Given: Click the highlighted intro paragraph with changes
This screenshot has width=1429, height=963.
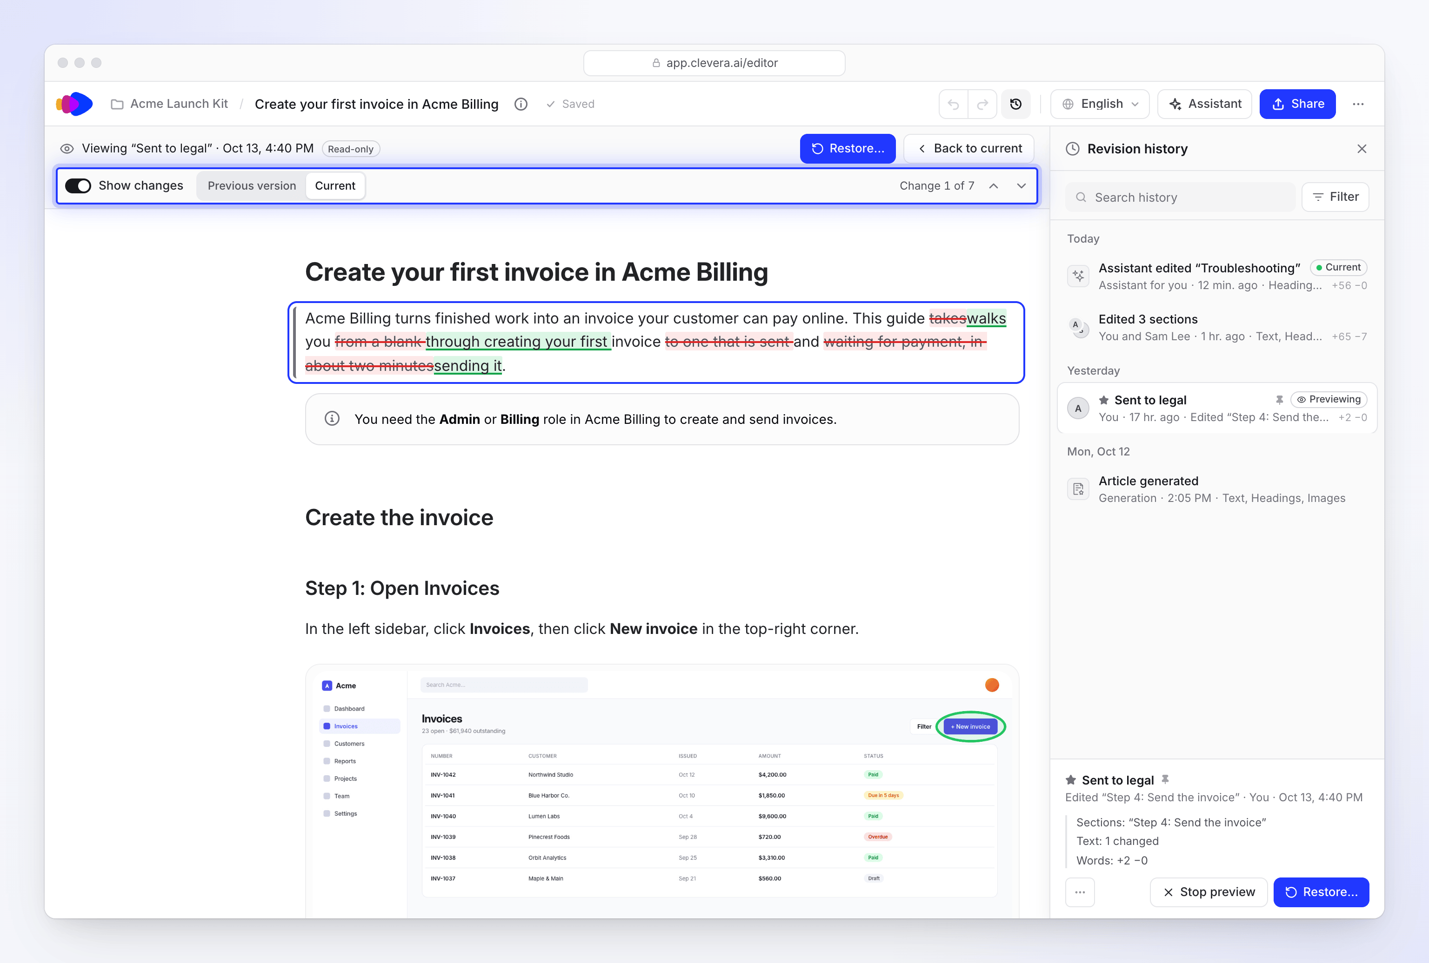Looking at the screenshot, I should coord(656,342).
